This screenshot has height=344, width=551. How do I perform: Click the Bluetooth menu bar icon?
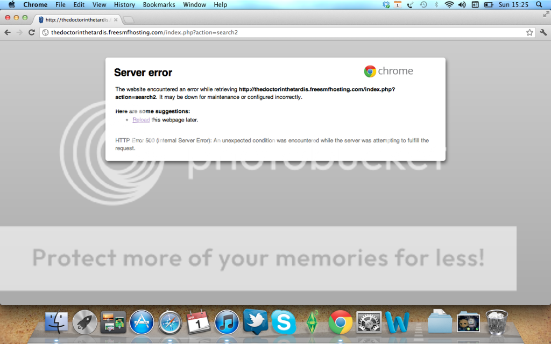[x=436, y=4]
